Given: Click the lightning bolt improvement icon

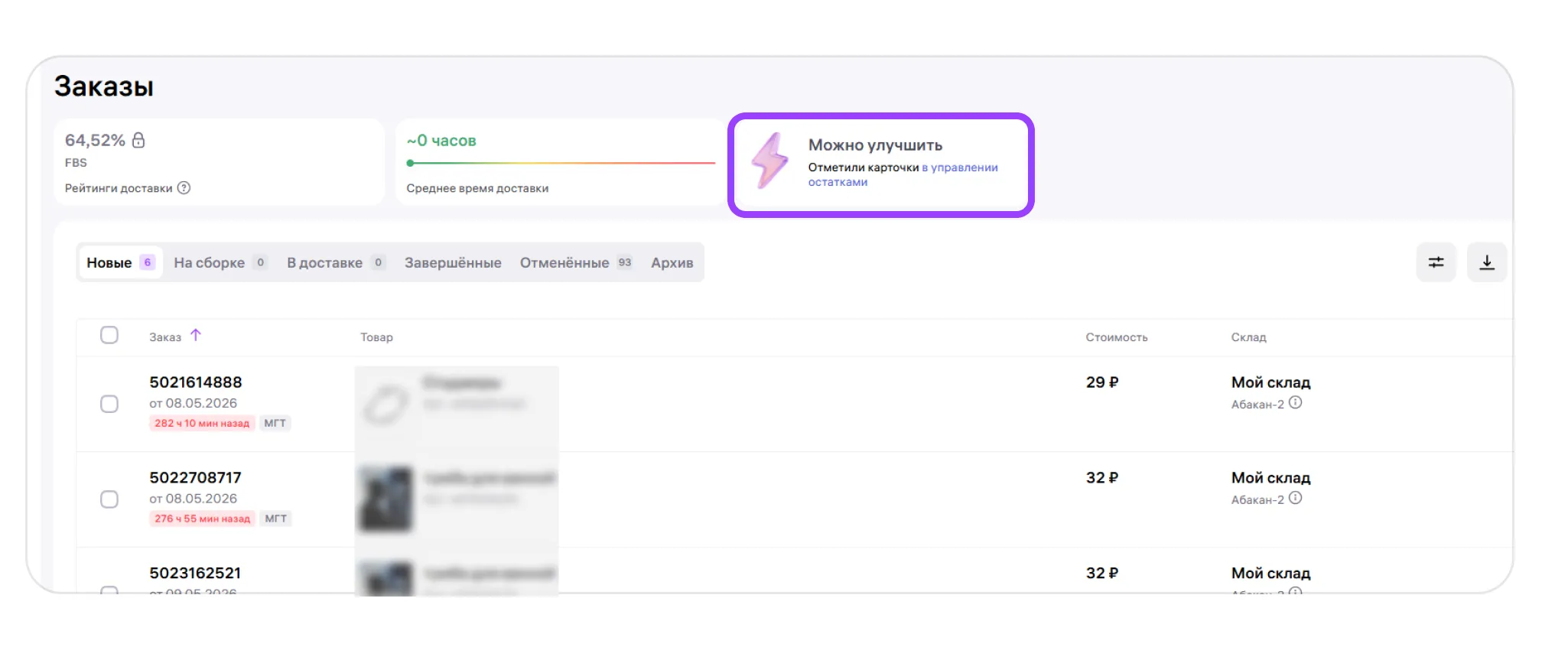Looking at the screenshot, I should (769, 161).
